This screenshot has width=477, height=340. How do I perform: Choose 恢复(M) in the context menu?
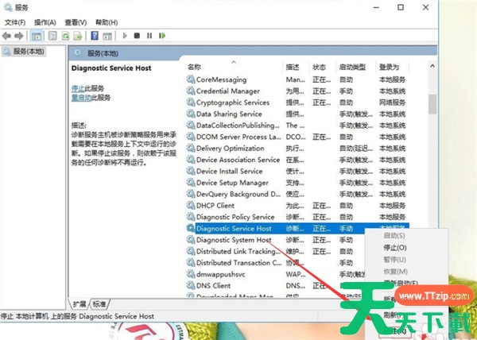coord(395,272)
